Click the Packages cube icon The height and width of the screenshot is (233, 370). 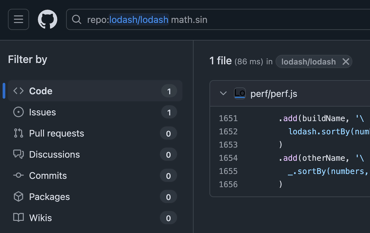pyautogui.click(x=18, y=197)
